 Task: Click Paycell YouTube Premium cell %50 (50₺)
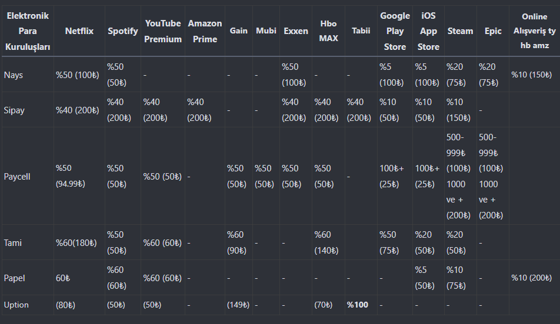(162, 177)
